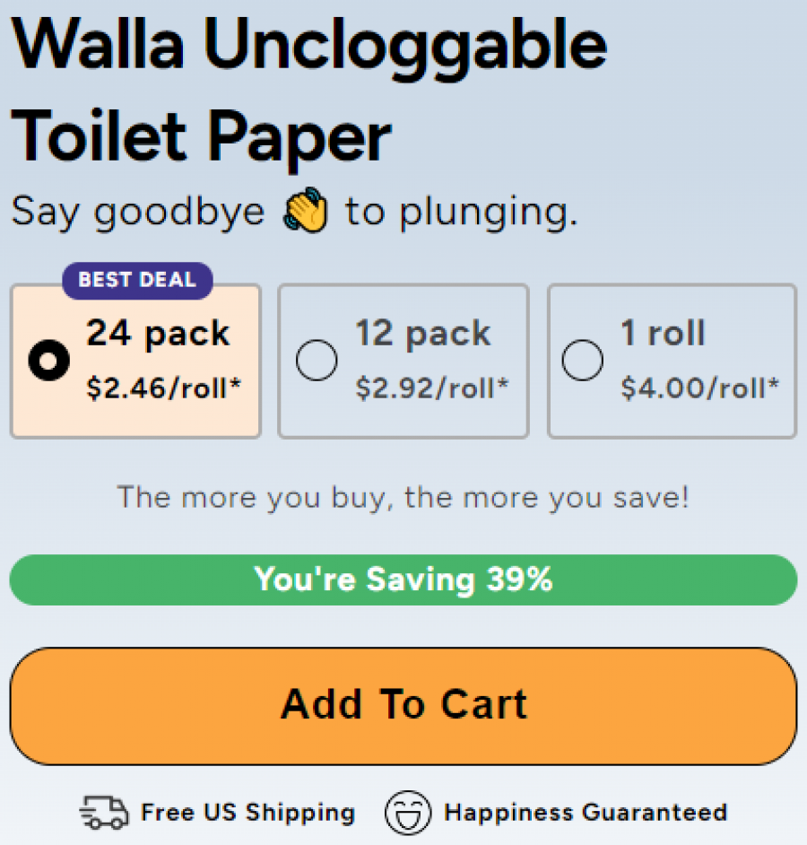The height and width of the screenshot is (845, 807).
Task: Click the delivery truck shipping icon
Action: (x=104, y=813)
